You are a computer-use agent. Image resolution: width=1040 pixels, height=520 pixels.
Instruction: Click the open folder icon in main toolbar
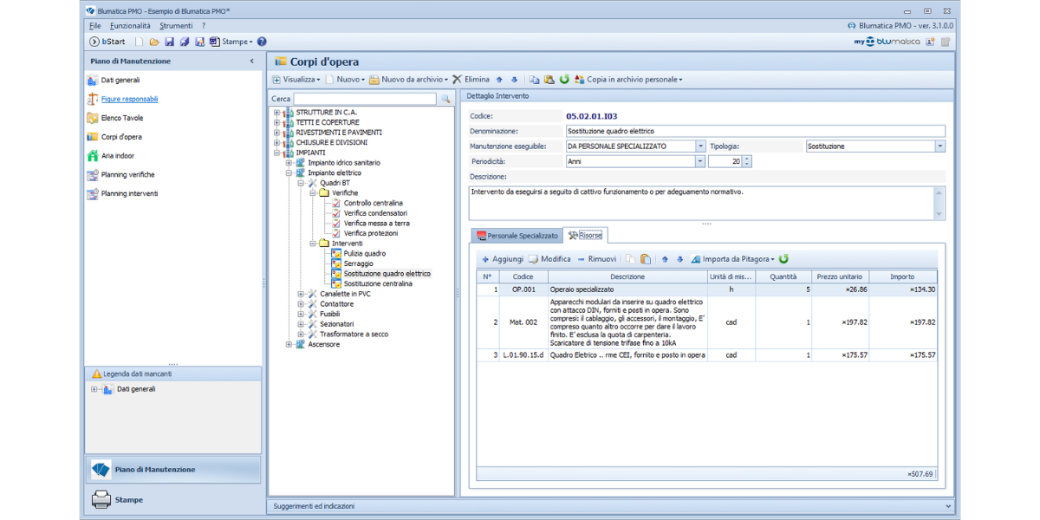[154, 42]
